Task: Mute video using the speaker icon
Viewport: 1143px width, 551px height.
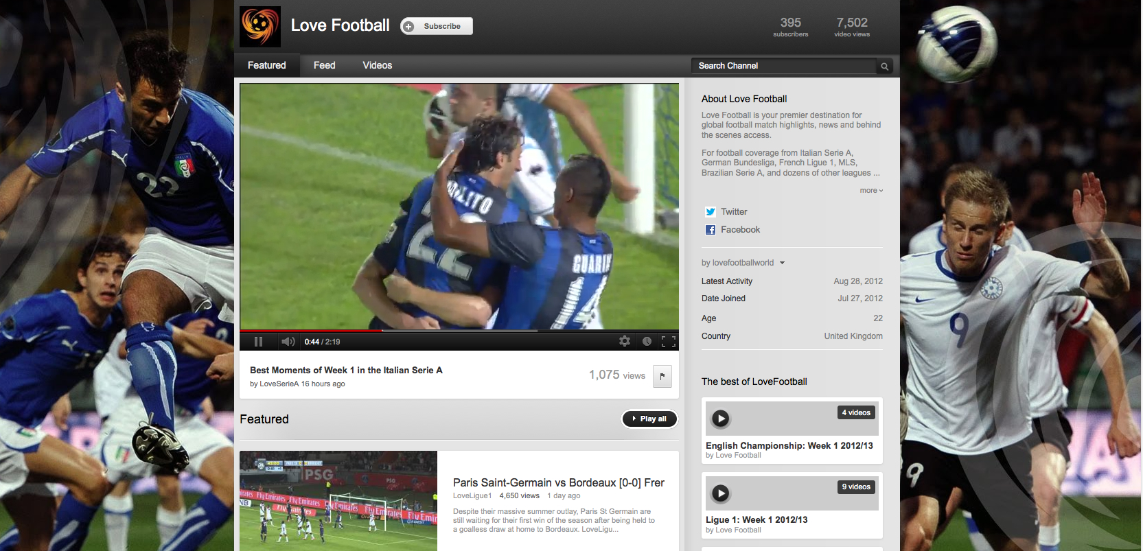Action: 288,342
